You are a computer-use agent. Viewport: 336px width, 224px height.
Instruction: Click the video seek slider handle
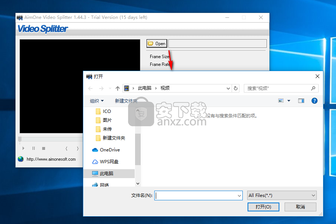20,139
